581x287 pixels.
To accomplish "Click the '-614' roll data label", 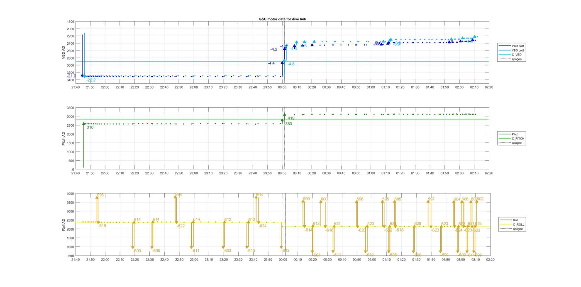I will pyautogui.click(x=308, y=230).
